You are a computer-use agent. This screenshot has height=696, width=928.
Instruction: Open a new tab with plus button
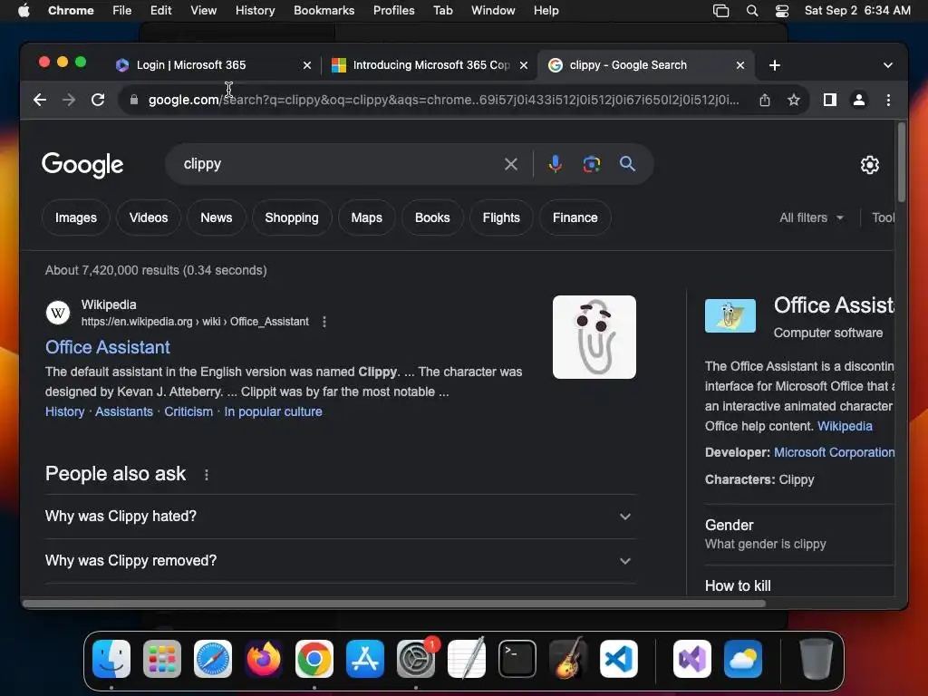(x=774, y=65)
